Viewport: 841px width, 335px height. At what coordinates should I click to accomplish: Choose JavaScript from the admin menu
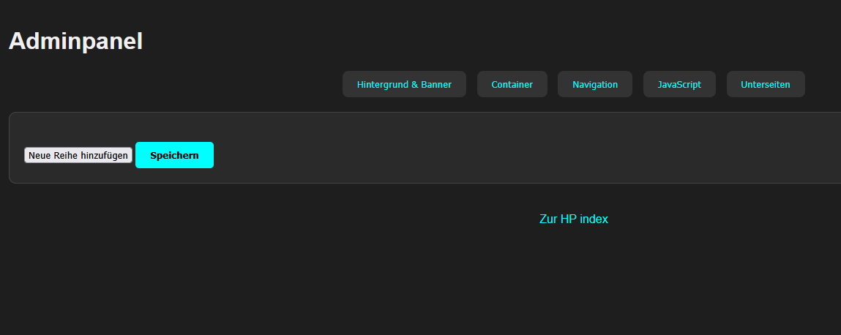(x=679, y=84)
